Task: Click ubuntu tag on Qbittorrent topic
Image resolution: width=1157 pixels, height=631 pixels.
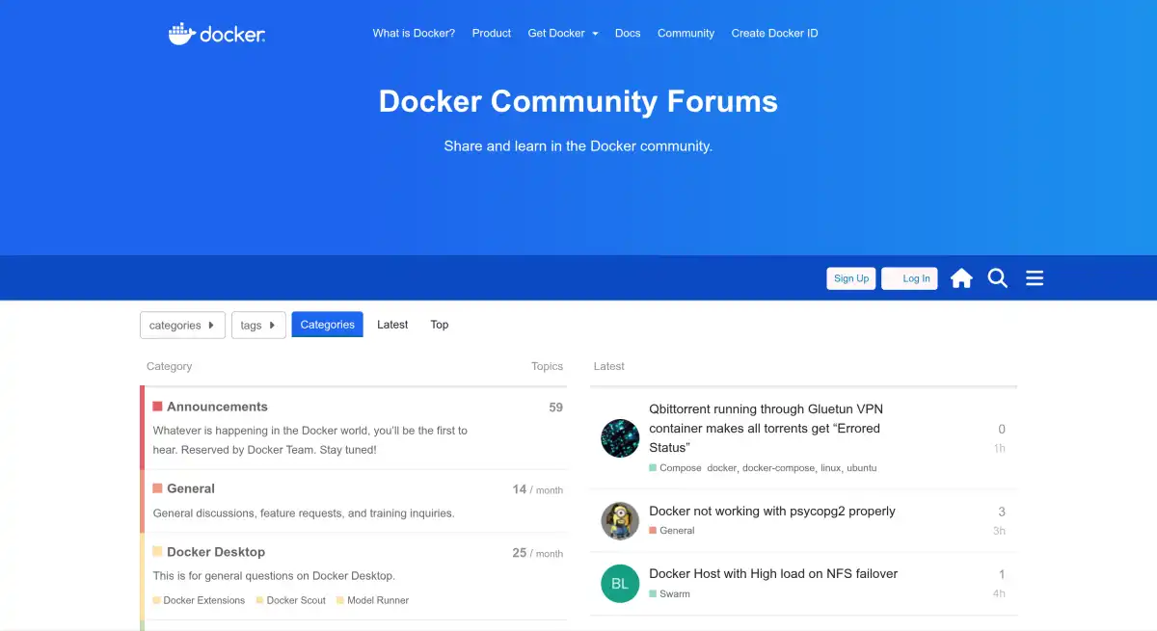Action: pos(862,468)
